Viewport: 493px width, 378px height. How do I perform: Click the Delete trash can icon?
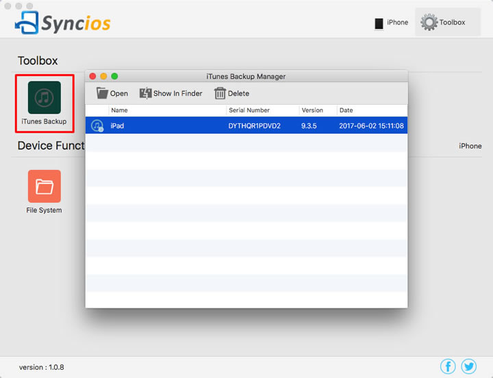(x=220, y=93)
